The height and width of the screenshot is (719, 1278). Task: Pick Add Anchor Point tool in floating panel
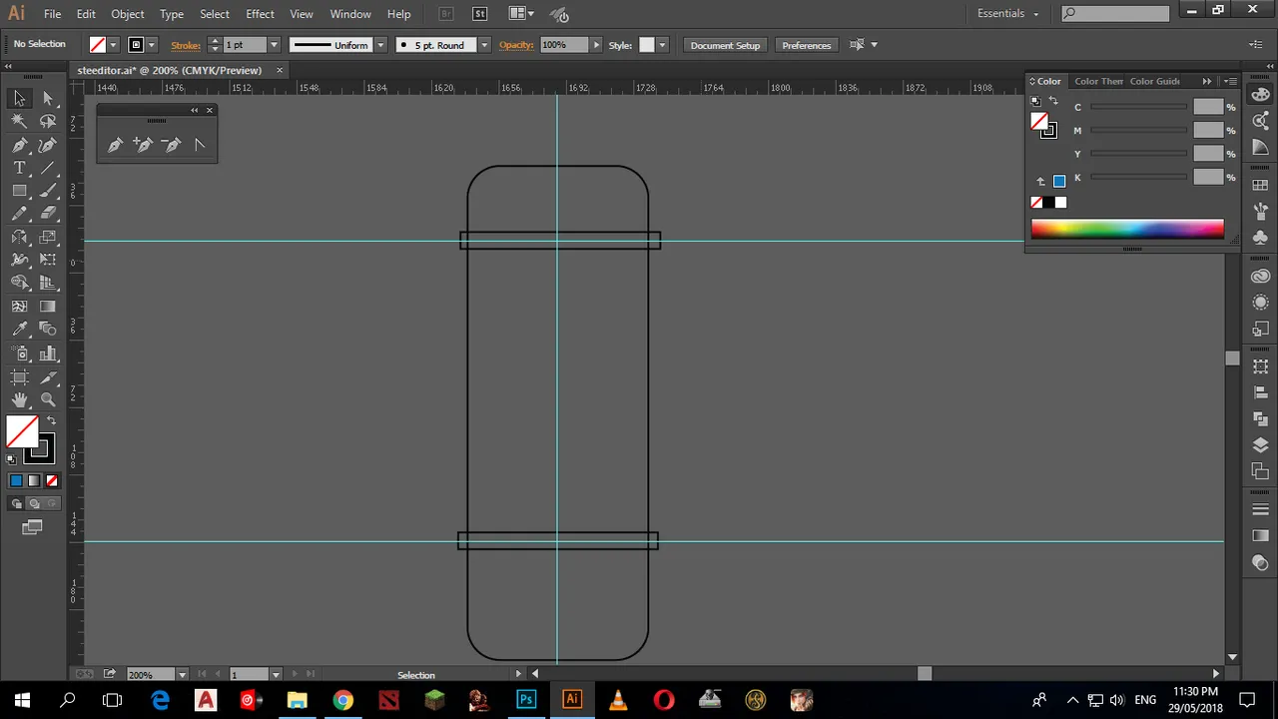(x=143, y=145)
